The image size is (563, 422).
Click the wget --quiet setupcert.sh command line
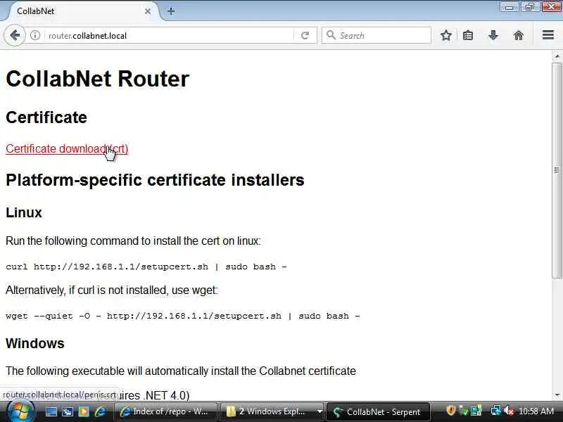[183, 316]
